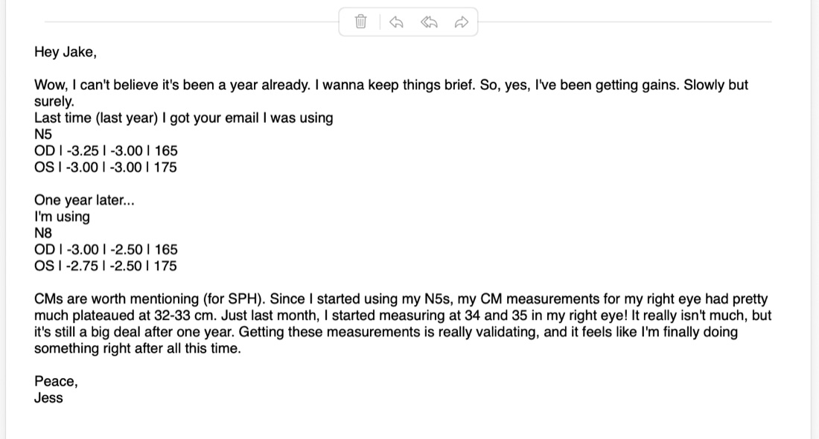The width and height of the screenshot is (819, 439).
Task: Click the word 'surely.' in first paragraph
Action: pyautogui.click(x=54, y=101)
